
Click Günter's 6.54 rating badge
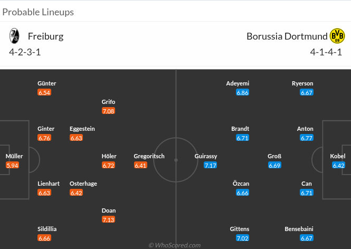point(44,92)
